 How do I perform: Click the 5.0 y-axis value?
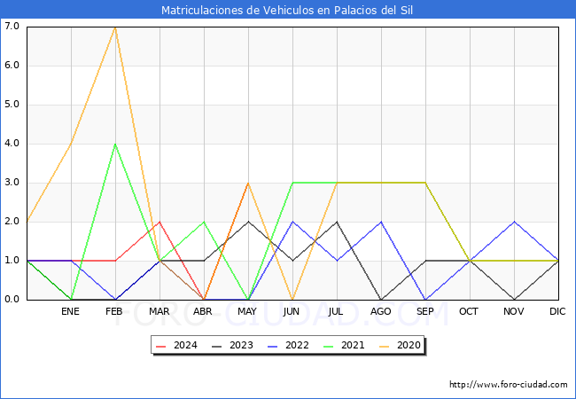click(12, 104)
